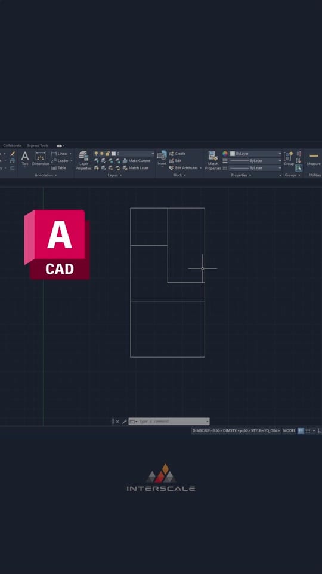The image size is (322, 574).
Task: Click the DIMSCALE status text in the status bar
Action: [x=207, y=431]
